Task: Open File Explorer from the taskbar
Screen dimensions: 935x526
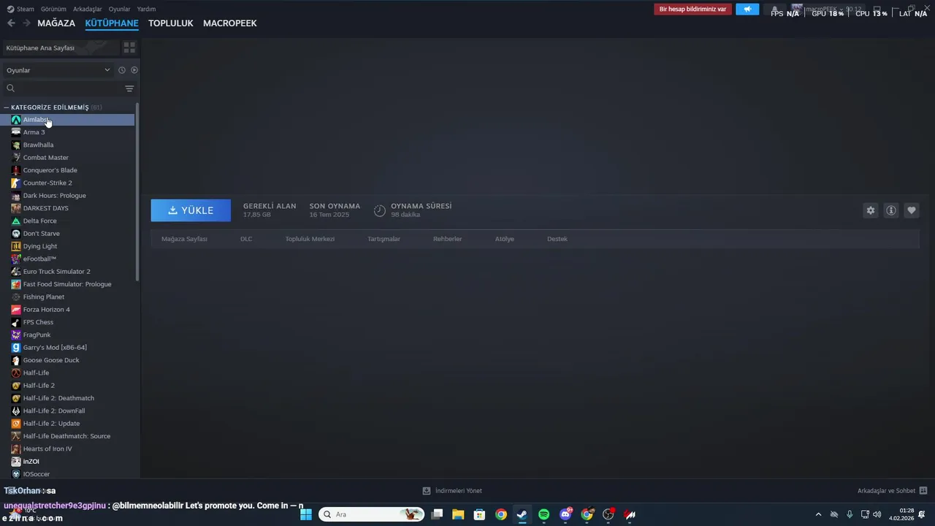Action: 458,514
